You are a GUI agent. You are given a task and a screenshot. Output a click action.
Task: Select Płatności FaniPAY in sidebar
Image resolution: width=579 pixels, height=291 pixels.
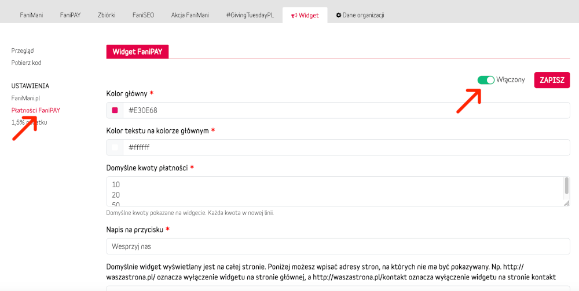click(x=36, y=110)
